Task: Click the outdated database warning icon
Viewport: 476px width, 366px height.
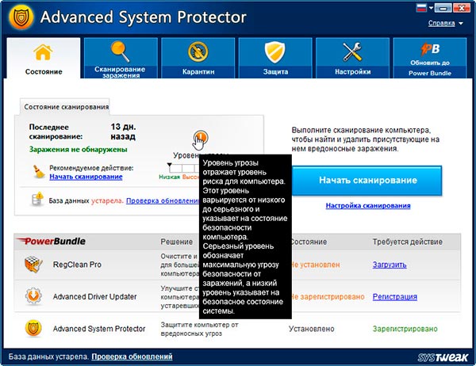Action: point(37,199)
